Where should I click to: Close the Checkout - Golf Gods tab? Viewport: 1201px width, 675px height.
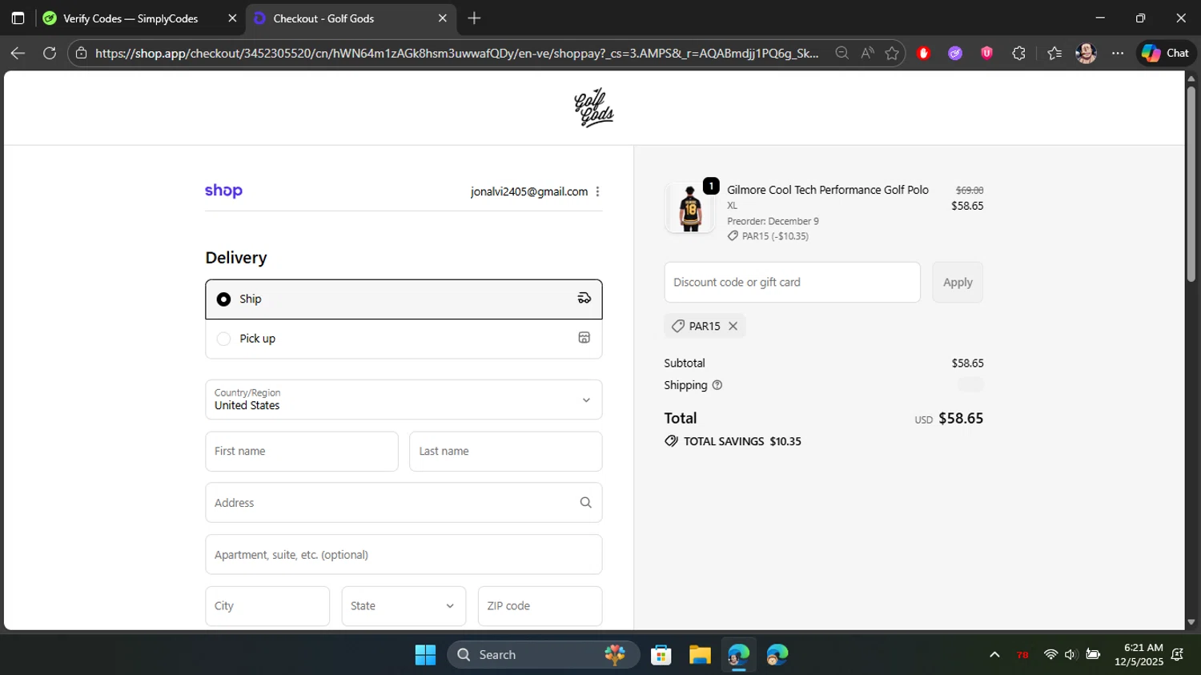[443, 18]
